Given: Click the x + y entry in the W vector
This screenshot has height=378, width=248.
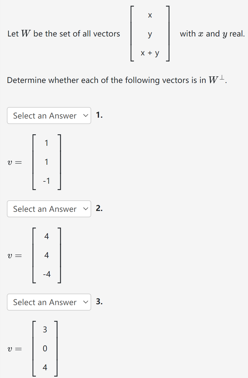Looking at the screenshot, I should tap(150, 53).
